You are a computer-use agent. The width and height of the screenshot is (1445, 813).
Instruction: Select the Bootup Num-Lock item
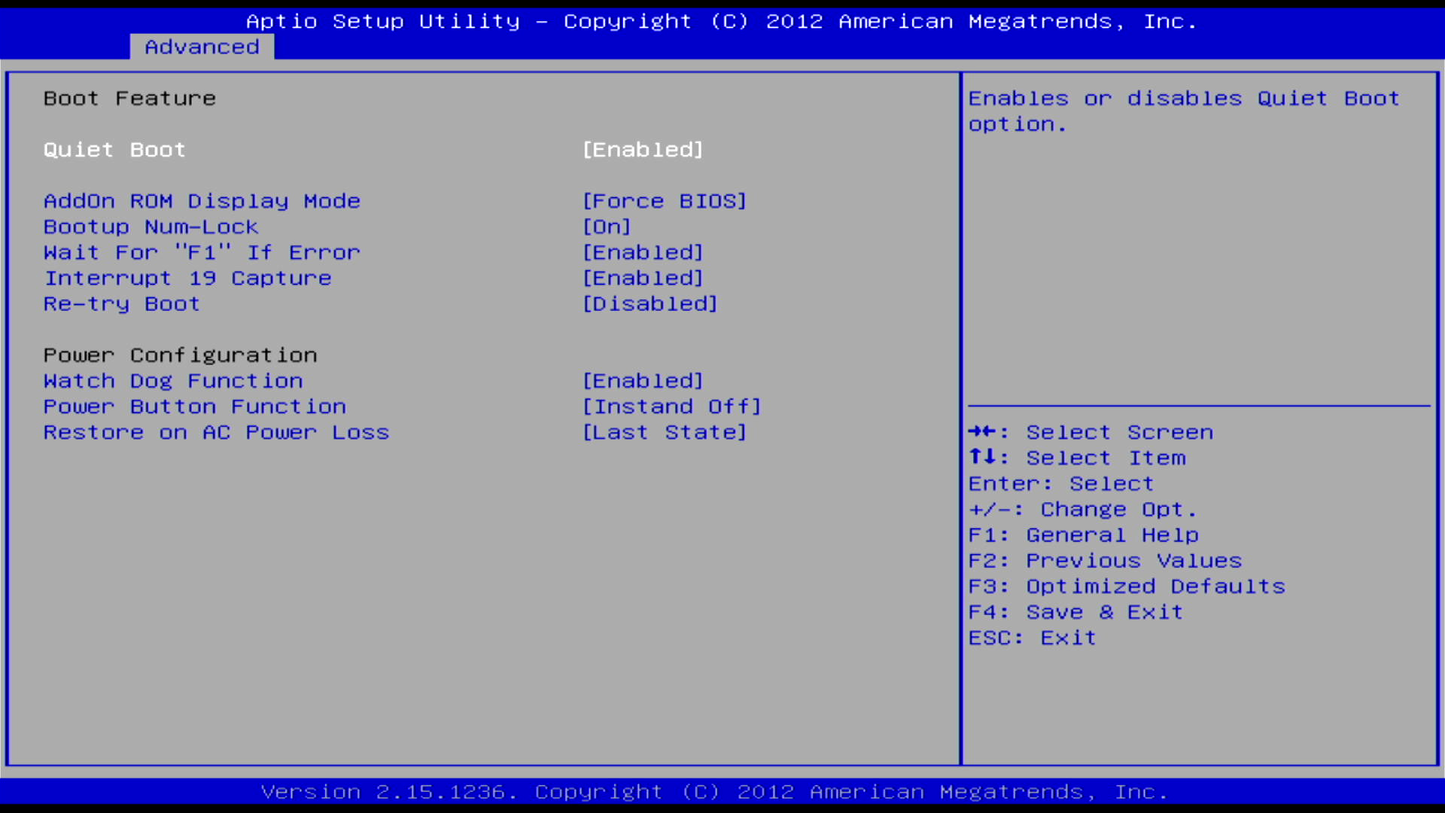point(151,227)
